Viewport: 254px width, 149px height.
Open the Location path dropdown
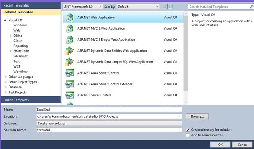pyautogui.click(x=180, y=116)
